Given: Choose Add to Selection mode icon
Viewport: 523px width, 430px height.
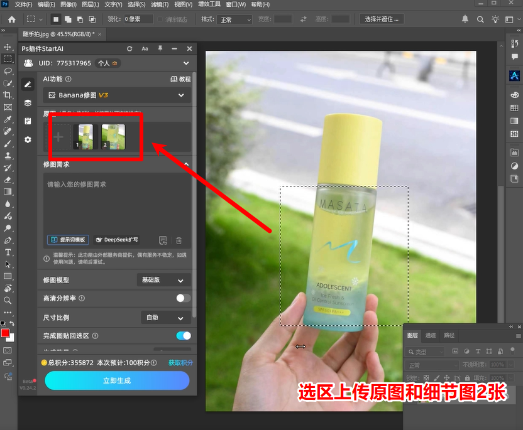Looking at the screenshot, I should [x=68, y=19].
